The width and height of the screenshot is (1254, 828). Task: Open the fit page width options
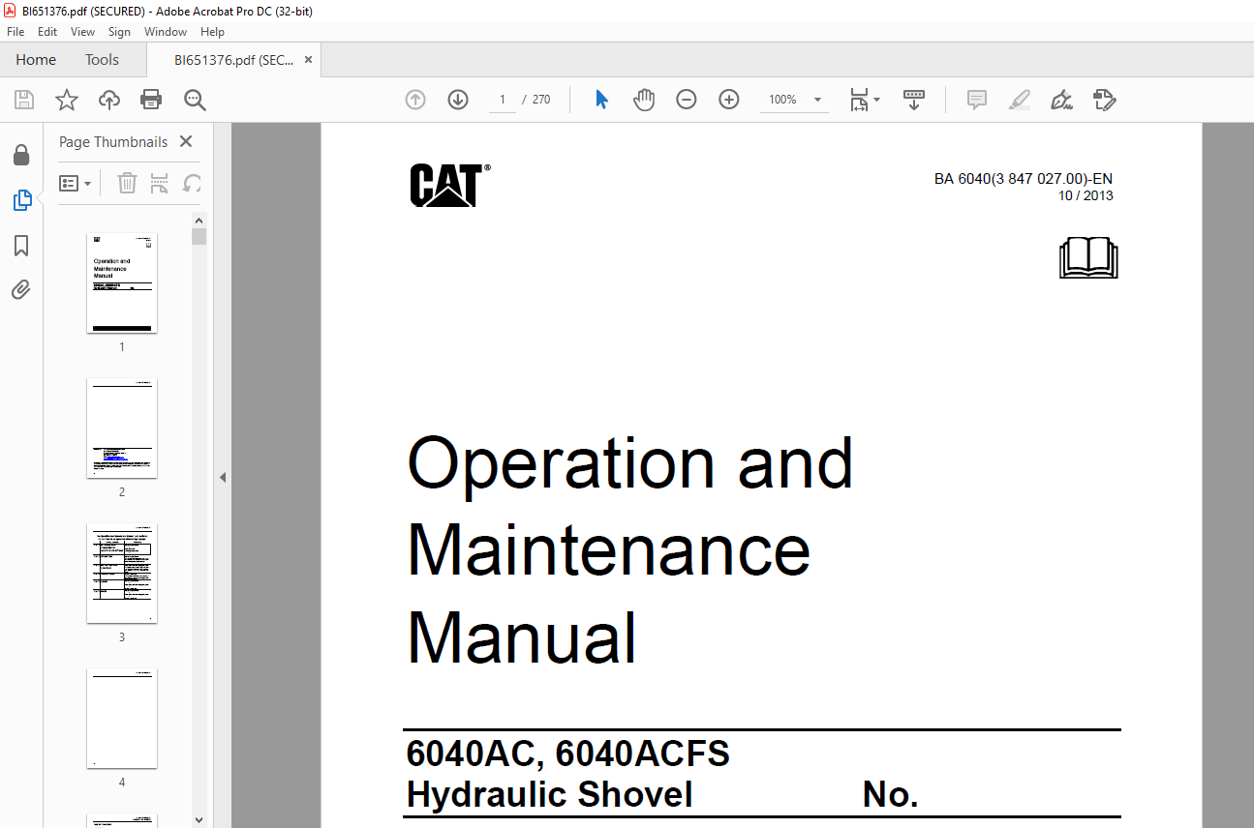point(864,100)
